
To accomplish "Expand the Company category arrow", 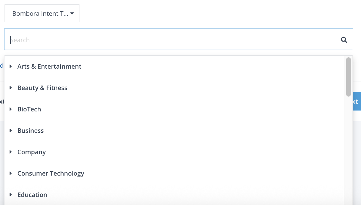I will coord(11,152).
